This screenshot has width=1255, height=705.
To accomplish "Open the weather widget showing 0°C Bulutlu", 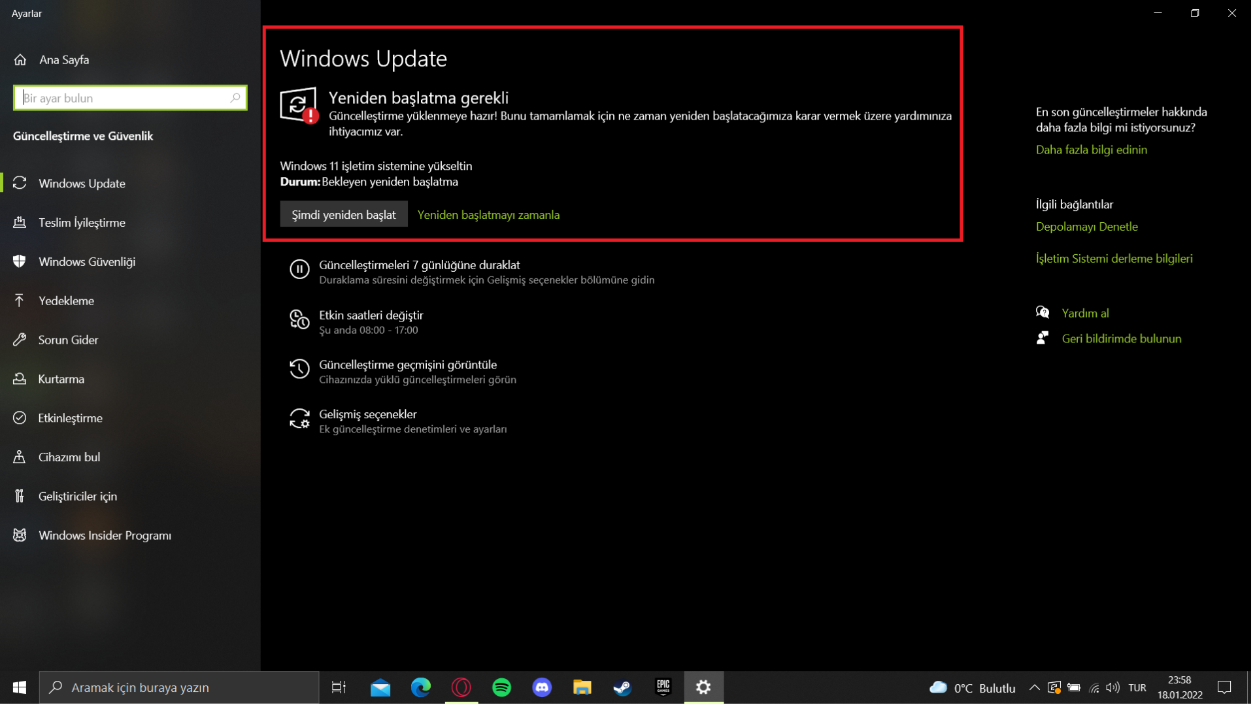I will (x=975, y=689).
